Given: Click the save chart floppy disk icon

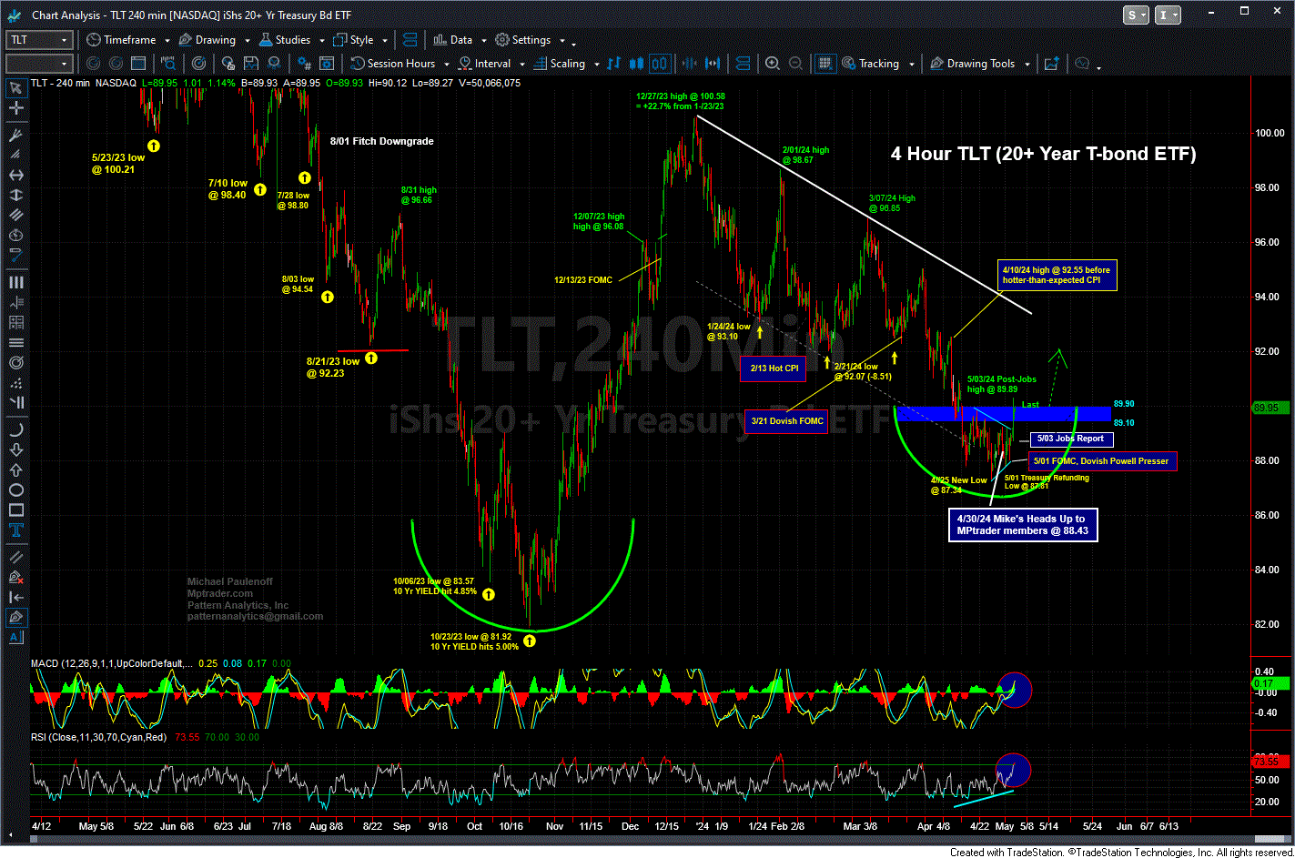Looking at the screenshot, I should [251, 64].
